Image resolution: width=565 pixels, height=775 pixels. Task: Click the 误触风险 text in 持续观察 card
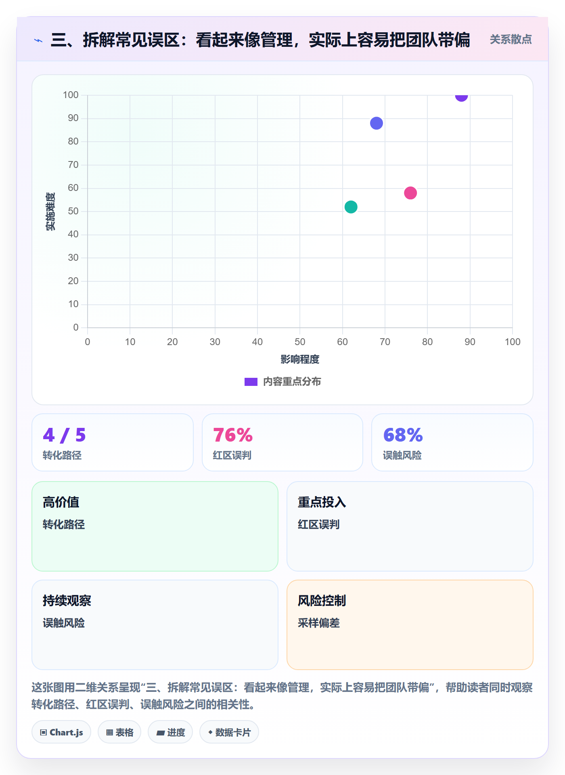tap(64, 623)
